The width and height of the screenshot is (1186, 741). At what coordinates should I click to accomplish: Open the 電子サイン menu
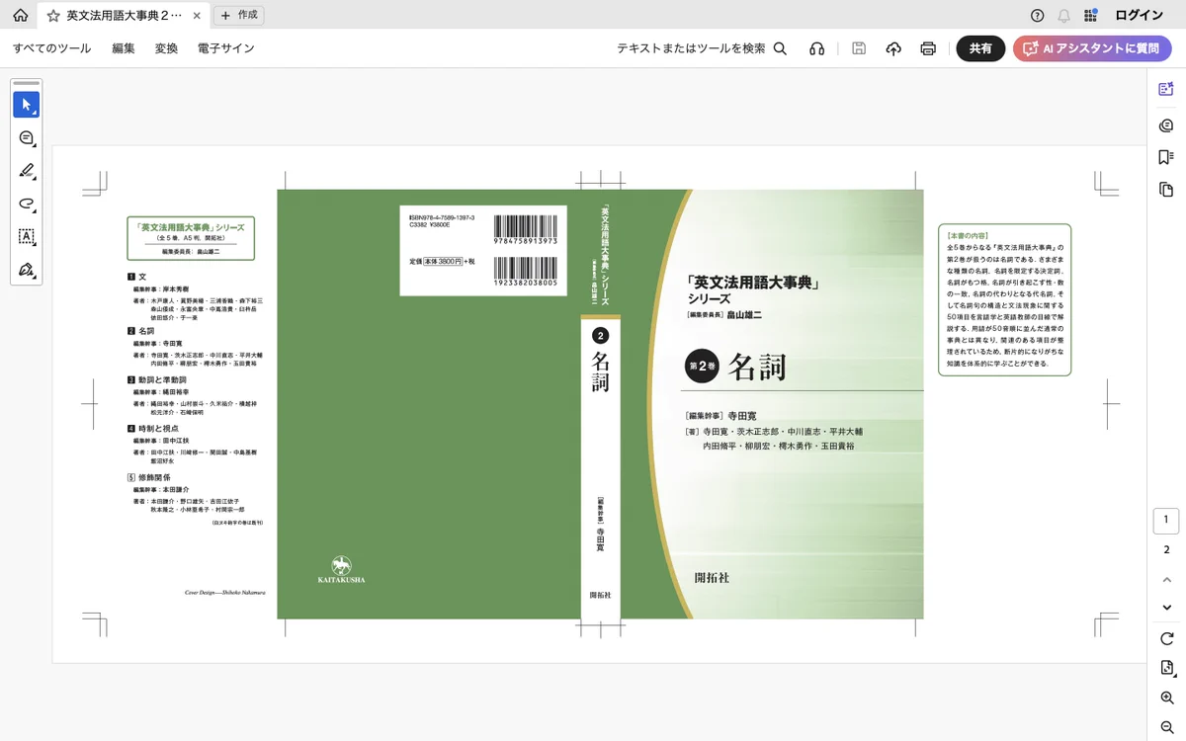click(225, 48)
